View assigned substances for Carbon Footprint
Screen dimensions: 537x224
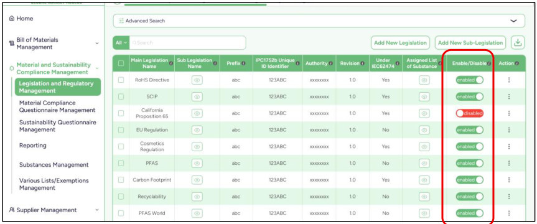[x=424, y=180]
